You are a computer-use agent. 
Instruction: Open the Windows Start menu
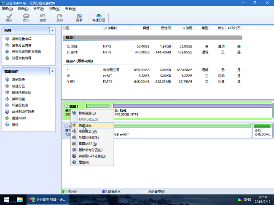coord(7,199)
